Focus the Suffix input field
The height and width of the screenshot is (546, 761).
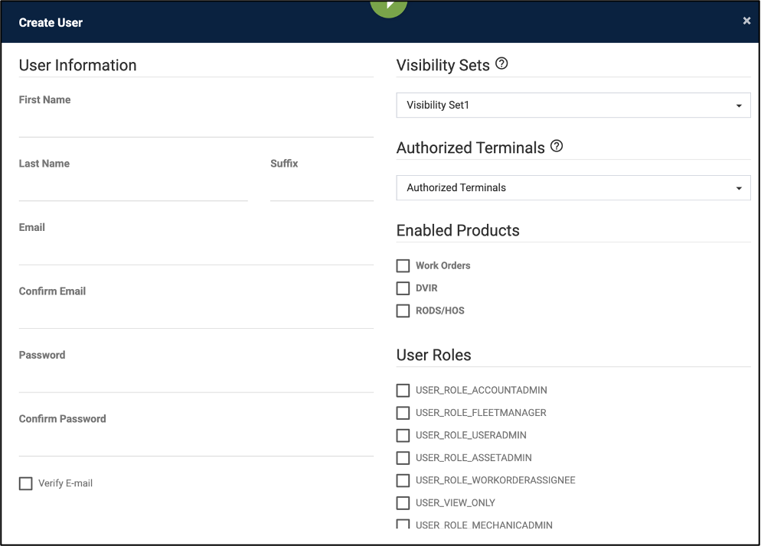[x=322, y=189]
